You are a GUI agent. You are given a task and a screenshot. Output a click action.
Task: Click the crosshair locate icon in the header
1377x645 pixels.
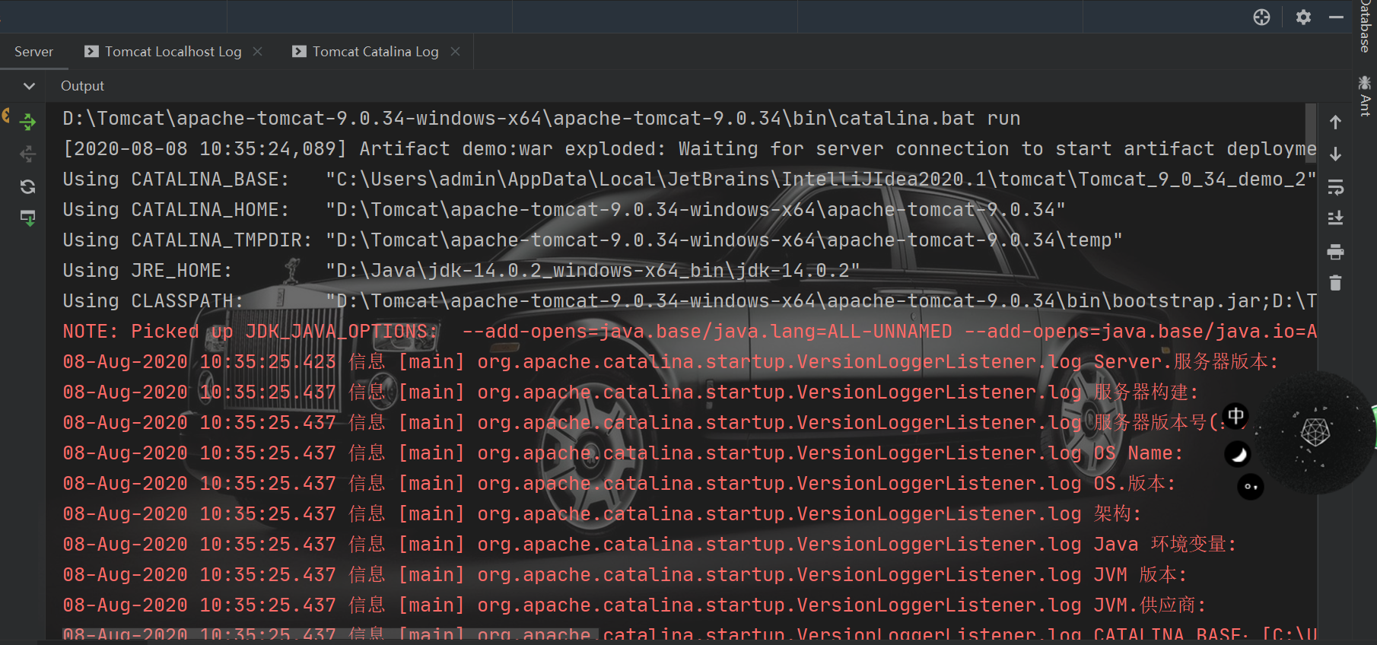(1261, 17)
